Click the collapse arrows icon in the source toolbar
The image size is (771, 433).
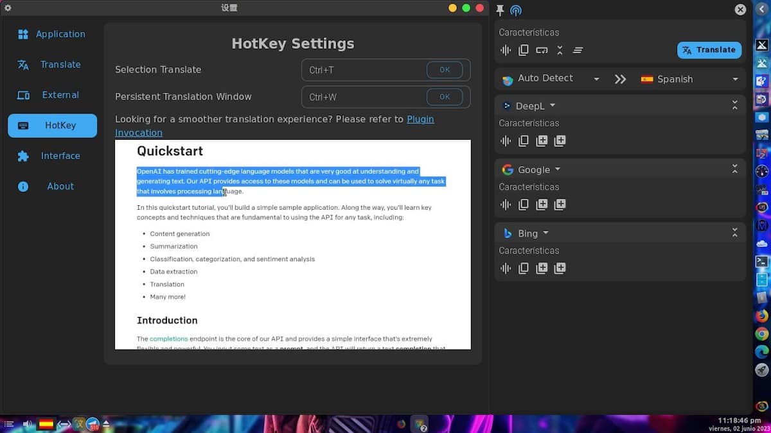pyautogui.click(x=560, y=50)
